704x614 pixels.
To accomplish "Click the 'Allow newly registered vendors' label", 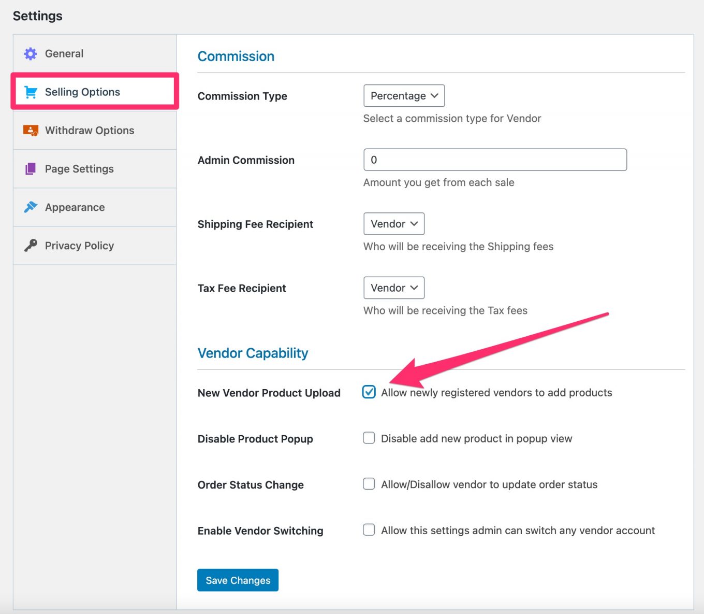I will [496, 393].
